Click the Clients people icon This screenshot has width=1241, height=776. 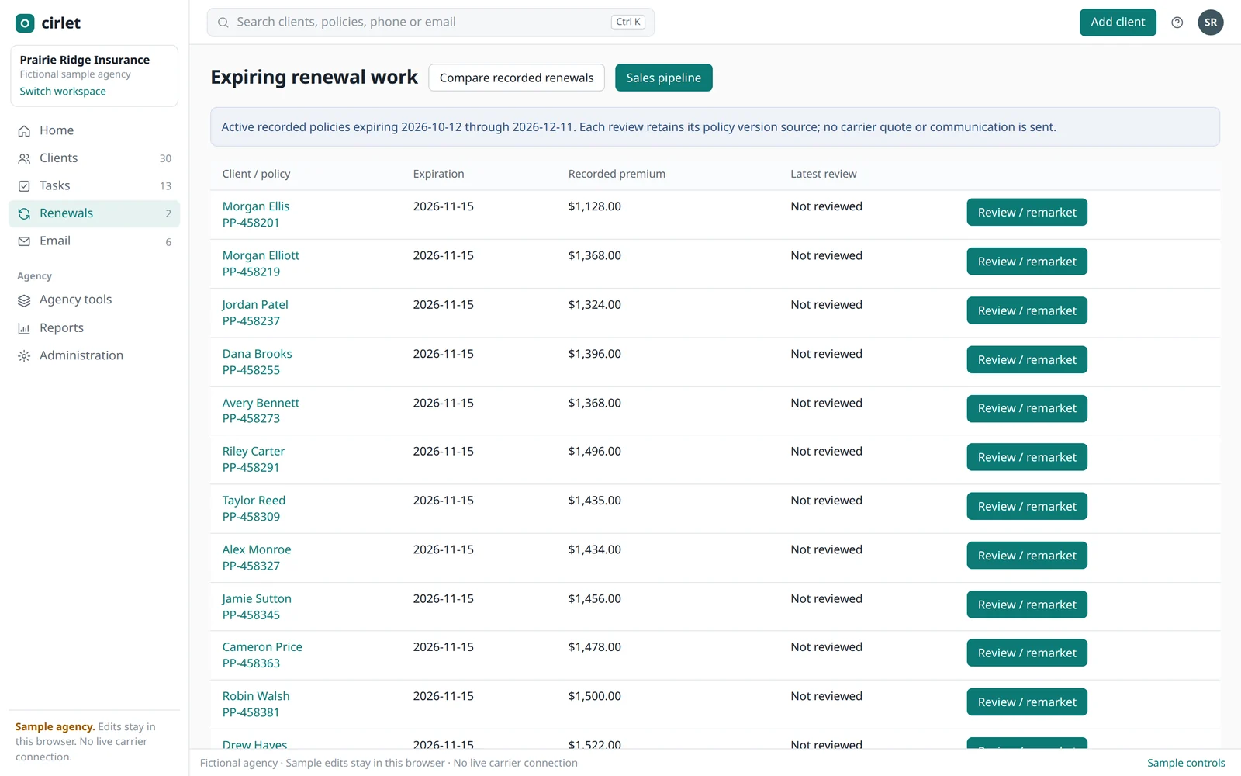click(24, 158)
